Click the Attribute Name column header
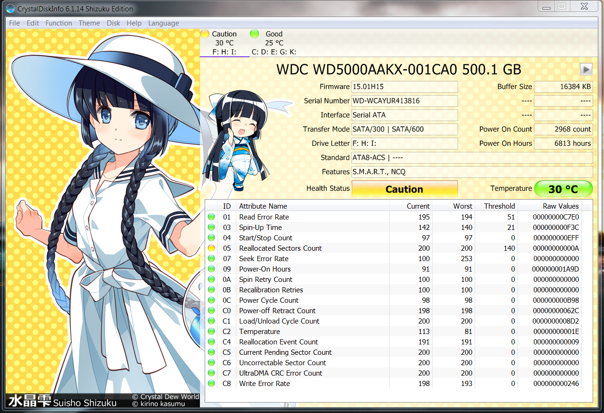604x413 pixels. pos(313,206)
